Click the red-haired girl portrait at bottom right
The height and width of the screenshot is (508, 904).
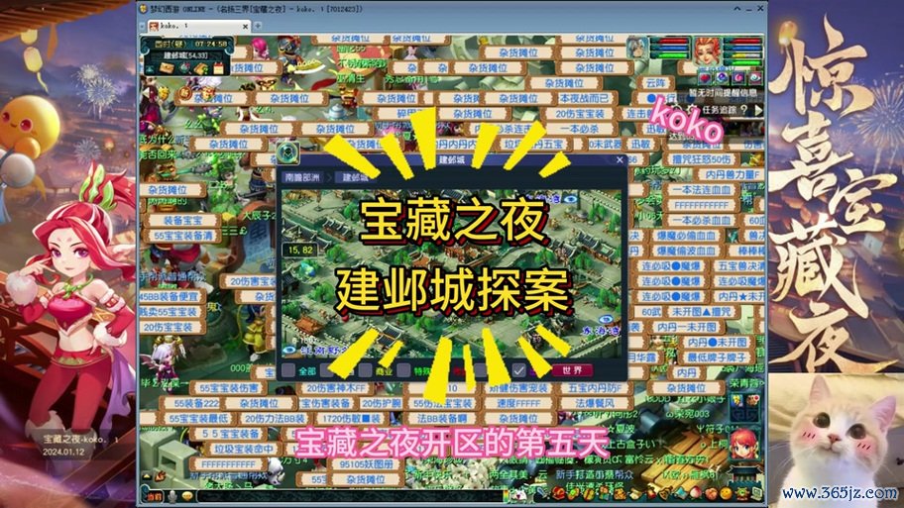[x=744, y=444]
